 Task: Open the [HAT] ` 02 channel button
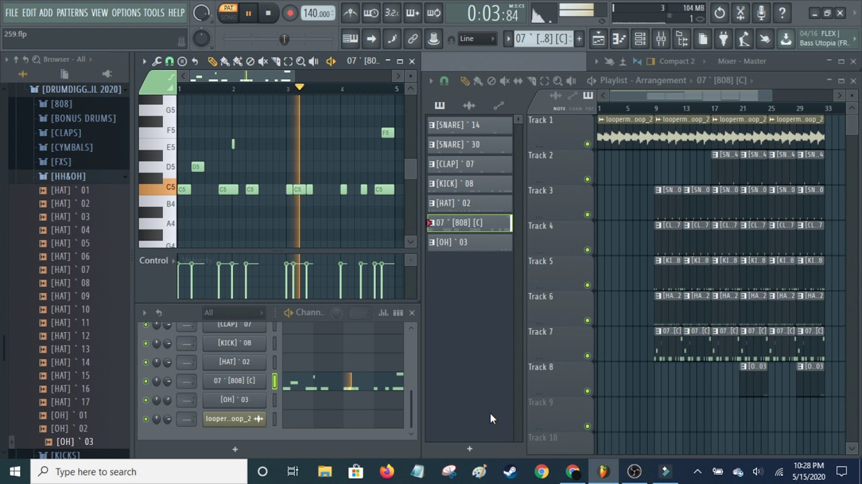pyautogui.click(x=234, y=362)
